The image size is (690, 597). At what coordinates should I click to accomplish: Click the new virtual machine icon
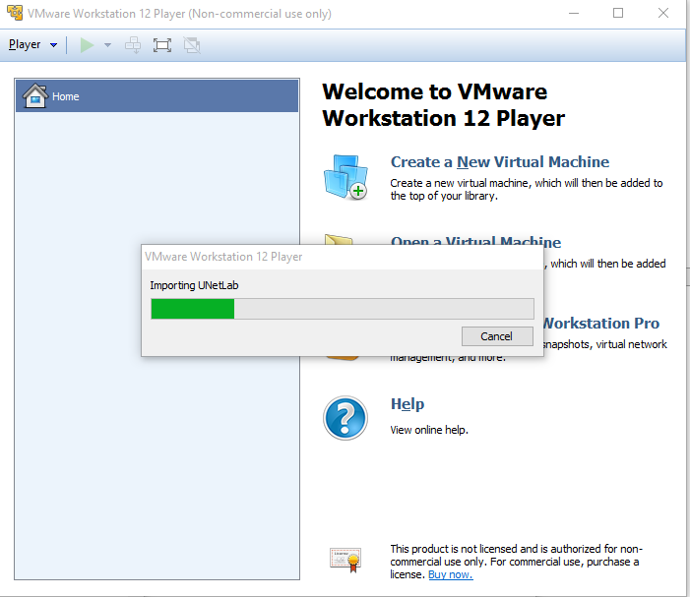[345, 177]
